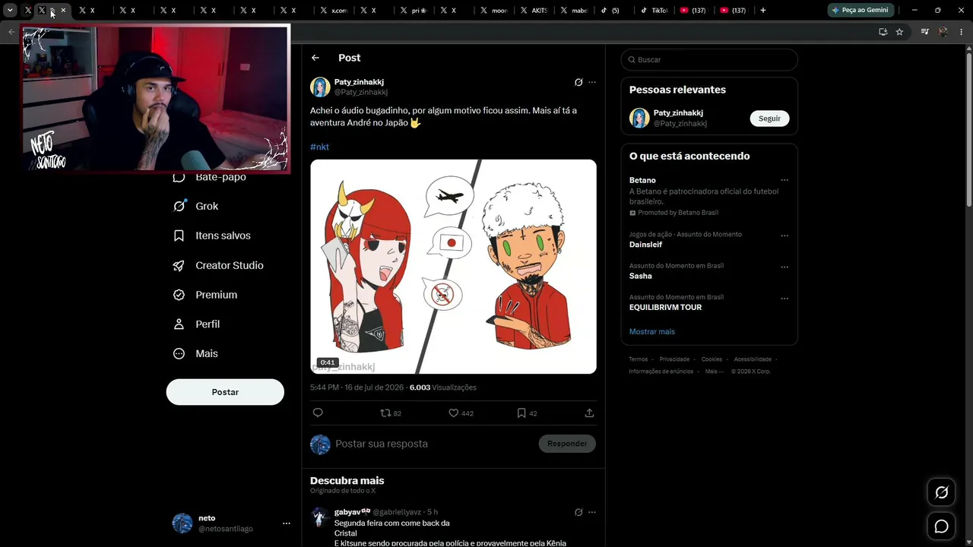Switch to the x.com browser tab

[334, 11]
